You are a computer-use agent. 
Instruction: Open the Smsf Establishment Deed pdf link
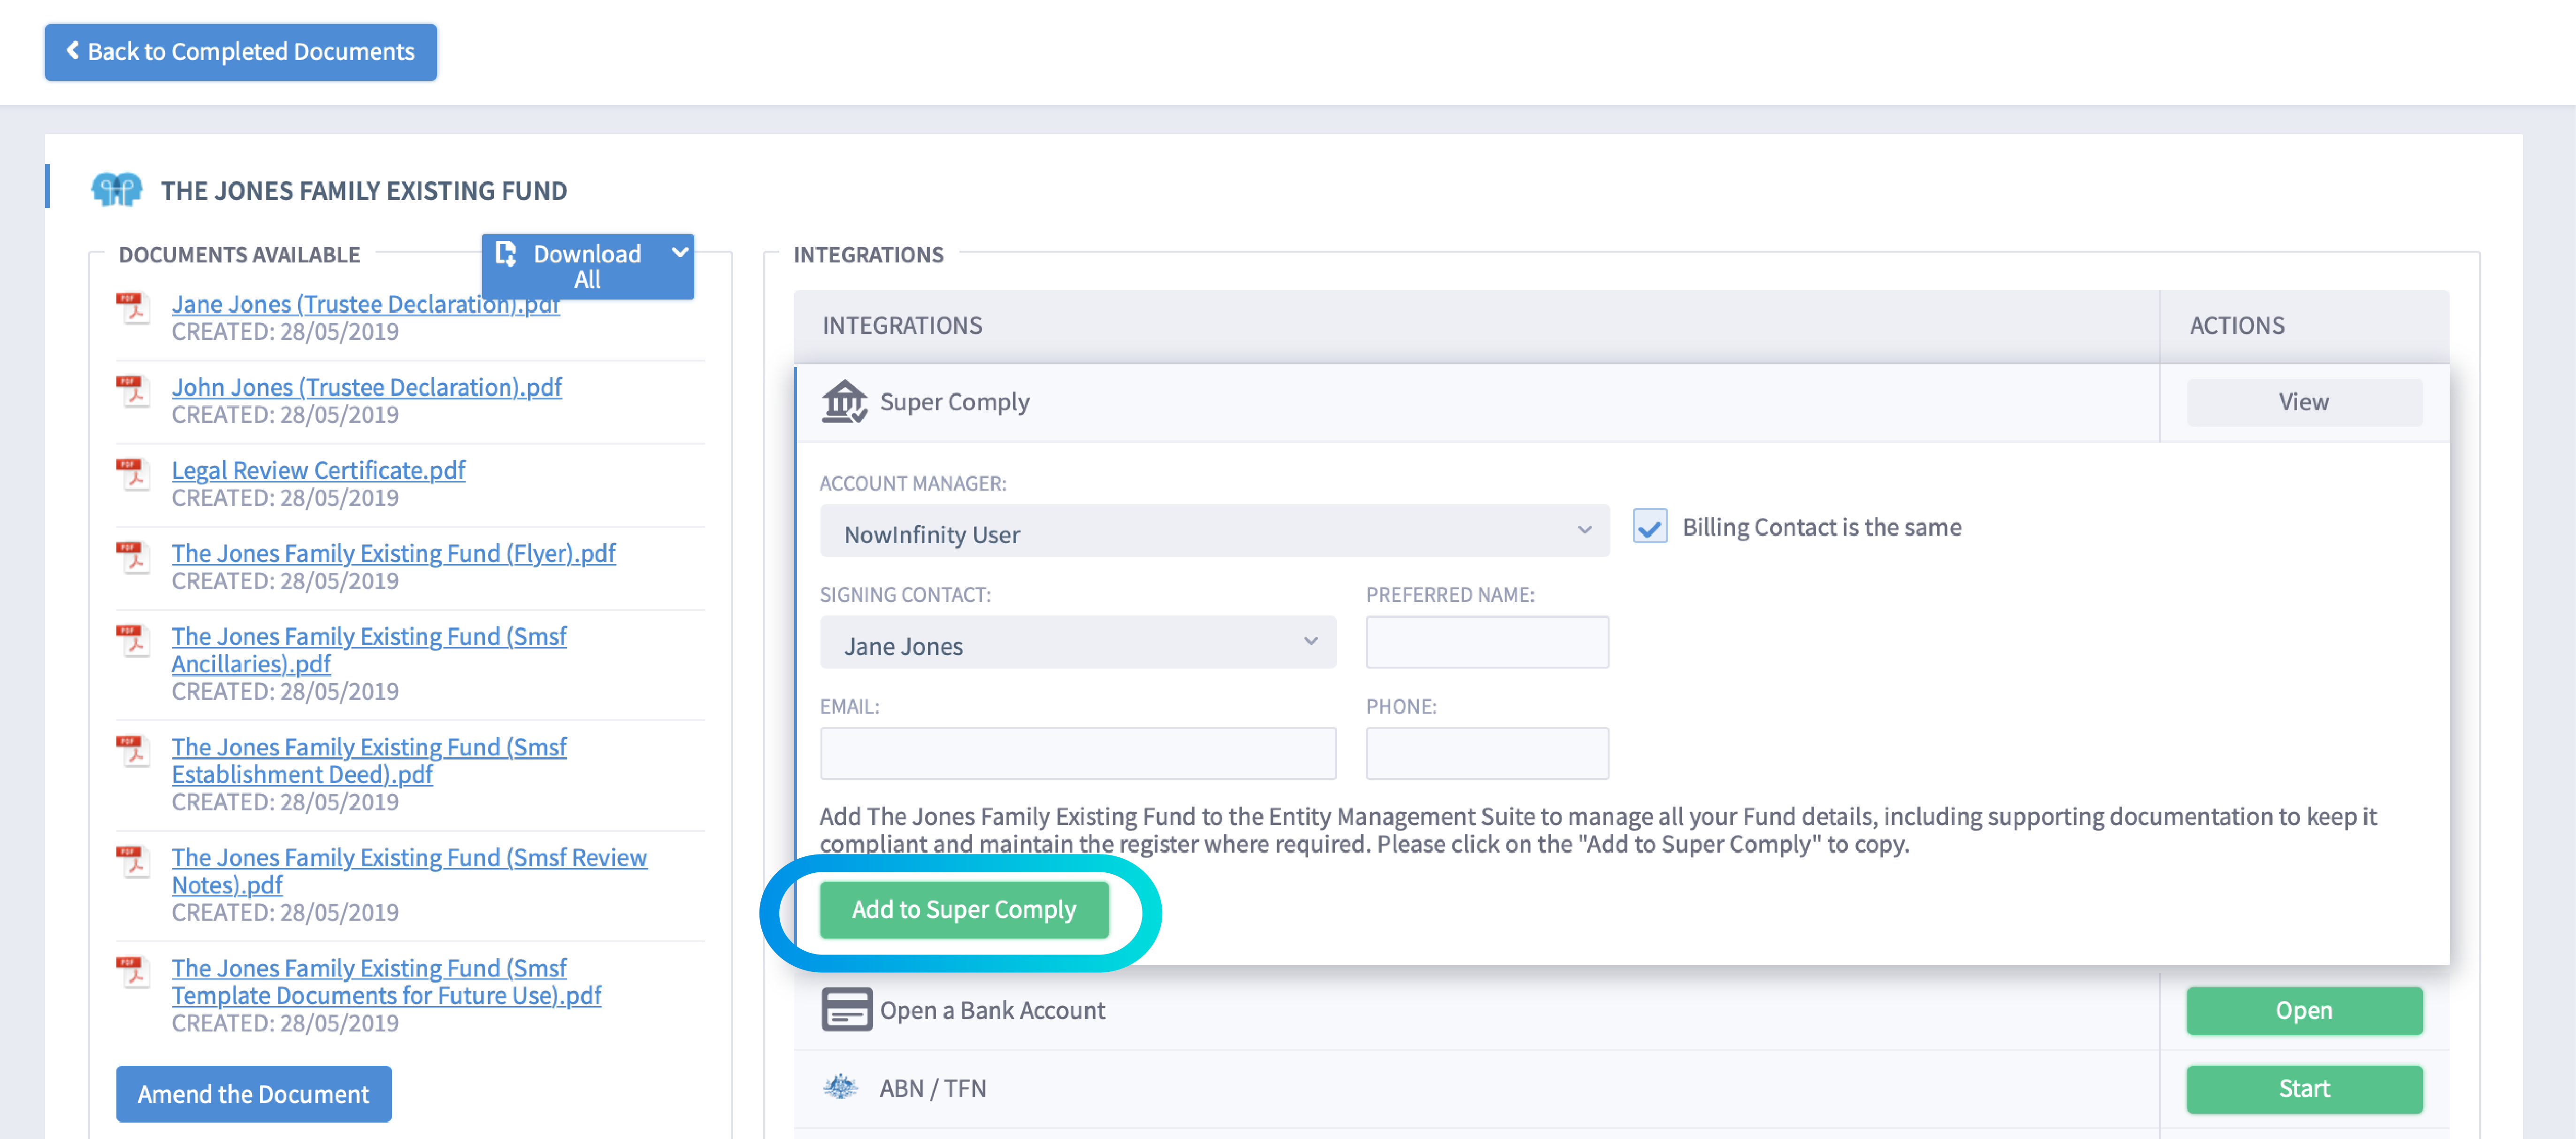[x=369, y=761]
